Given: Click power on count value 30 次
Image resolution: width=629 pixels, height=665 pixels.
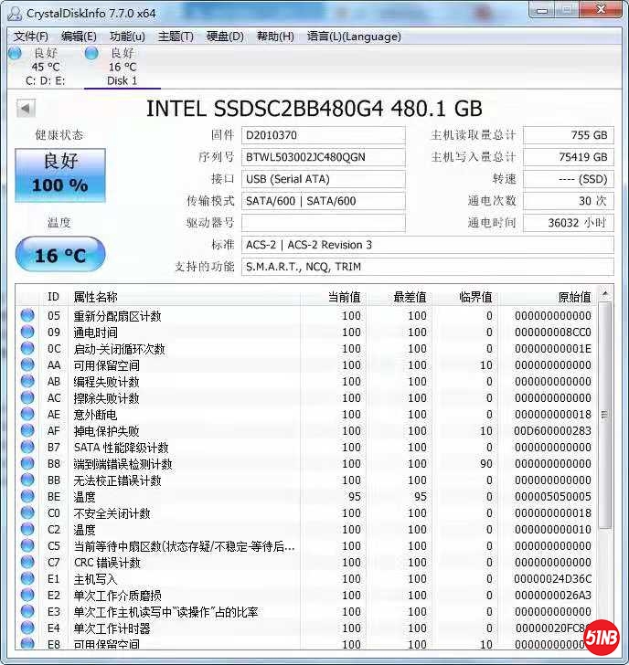Looking at the screenshot, I should (569, 201).
